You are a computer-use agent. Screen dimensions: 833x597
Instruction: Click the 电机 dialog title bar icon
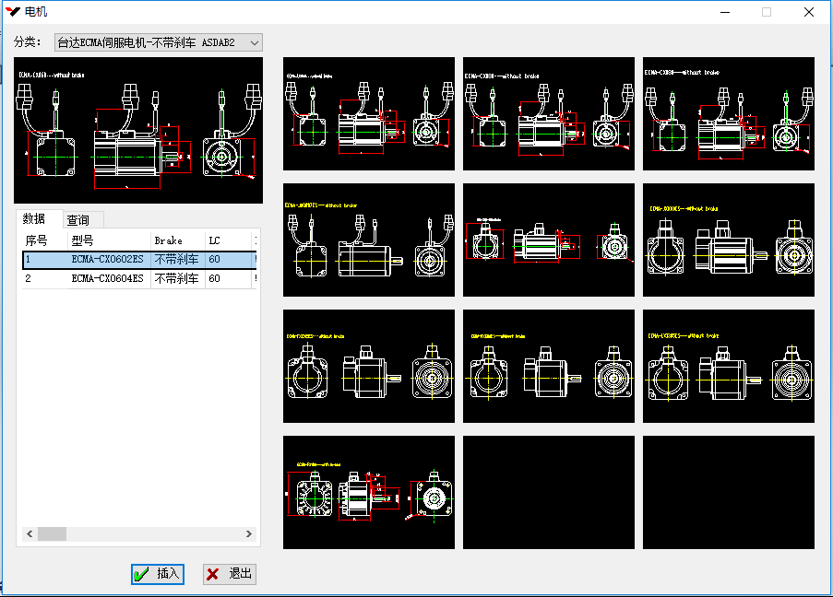13,12
